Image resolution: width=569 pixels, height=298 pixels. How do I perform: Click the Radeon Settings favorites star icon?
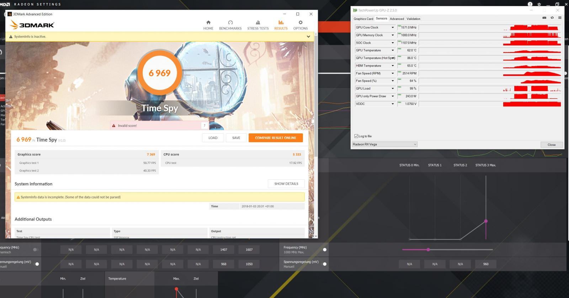[x=539, y=4]
